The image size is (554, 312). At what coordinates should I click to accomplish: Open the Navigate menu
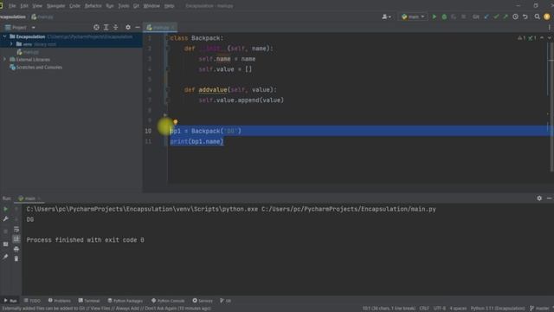click(x=55, y=6)
